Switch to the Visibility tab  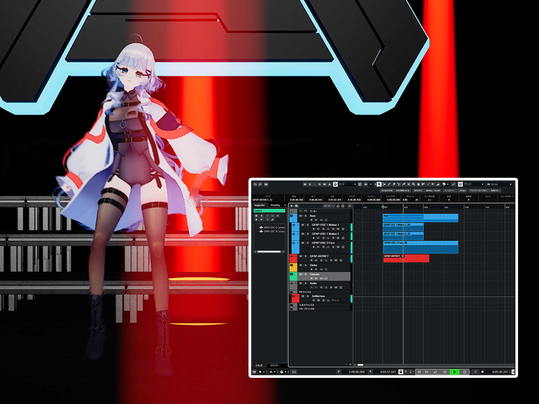275,205
